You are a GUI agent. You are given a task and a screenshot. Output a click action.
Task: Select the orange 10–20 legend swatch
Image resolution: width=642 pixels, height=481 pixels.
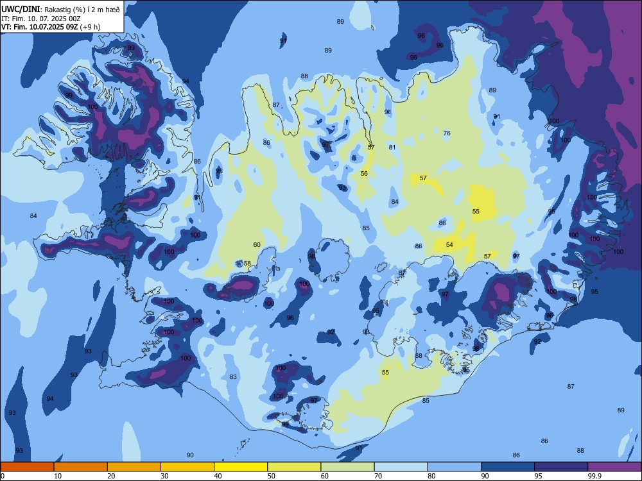(81, 467)
